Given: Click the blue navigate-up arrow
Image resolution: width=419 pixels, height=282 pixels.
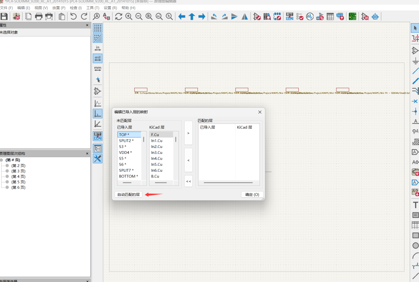Looking at the screenshot, I should (x=192, y=17).
